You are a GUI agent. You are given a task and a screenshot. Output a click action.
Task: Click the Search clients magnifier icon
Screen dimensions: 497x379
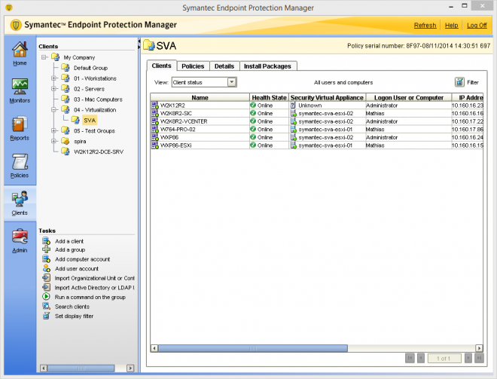point(46,307)
